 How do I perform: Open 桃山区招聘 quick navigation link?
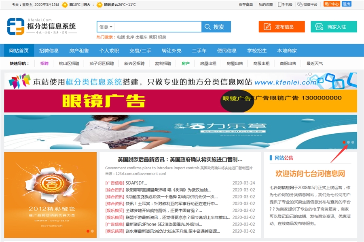click(69, 63)
